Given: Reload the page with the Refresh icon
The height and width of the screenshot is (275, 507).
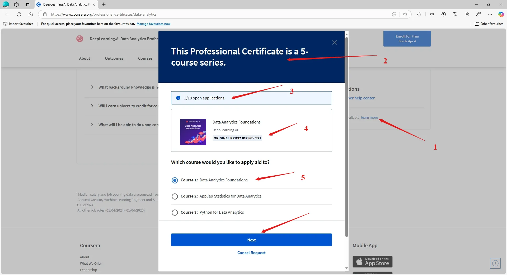Looking at the screenshot, I should 19,14.
